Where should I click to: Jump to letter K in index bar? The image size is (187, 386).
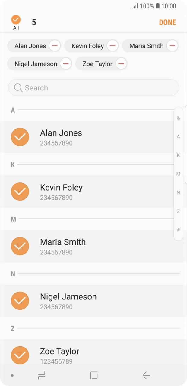click(x=178, y=155)
